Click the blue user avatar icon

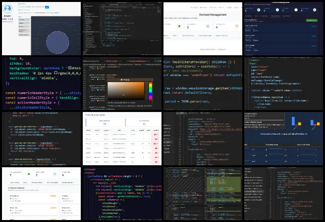[x=7, y=8]
